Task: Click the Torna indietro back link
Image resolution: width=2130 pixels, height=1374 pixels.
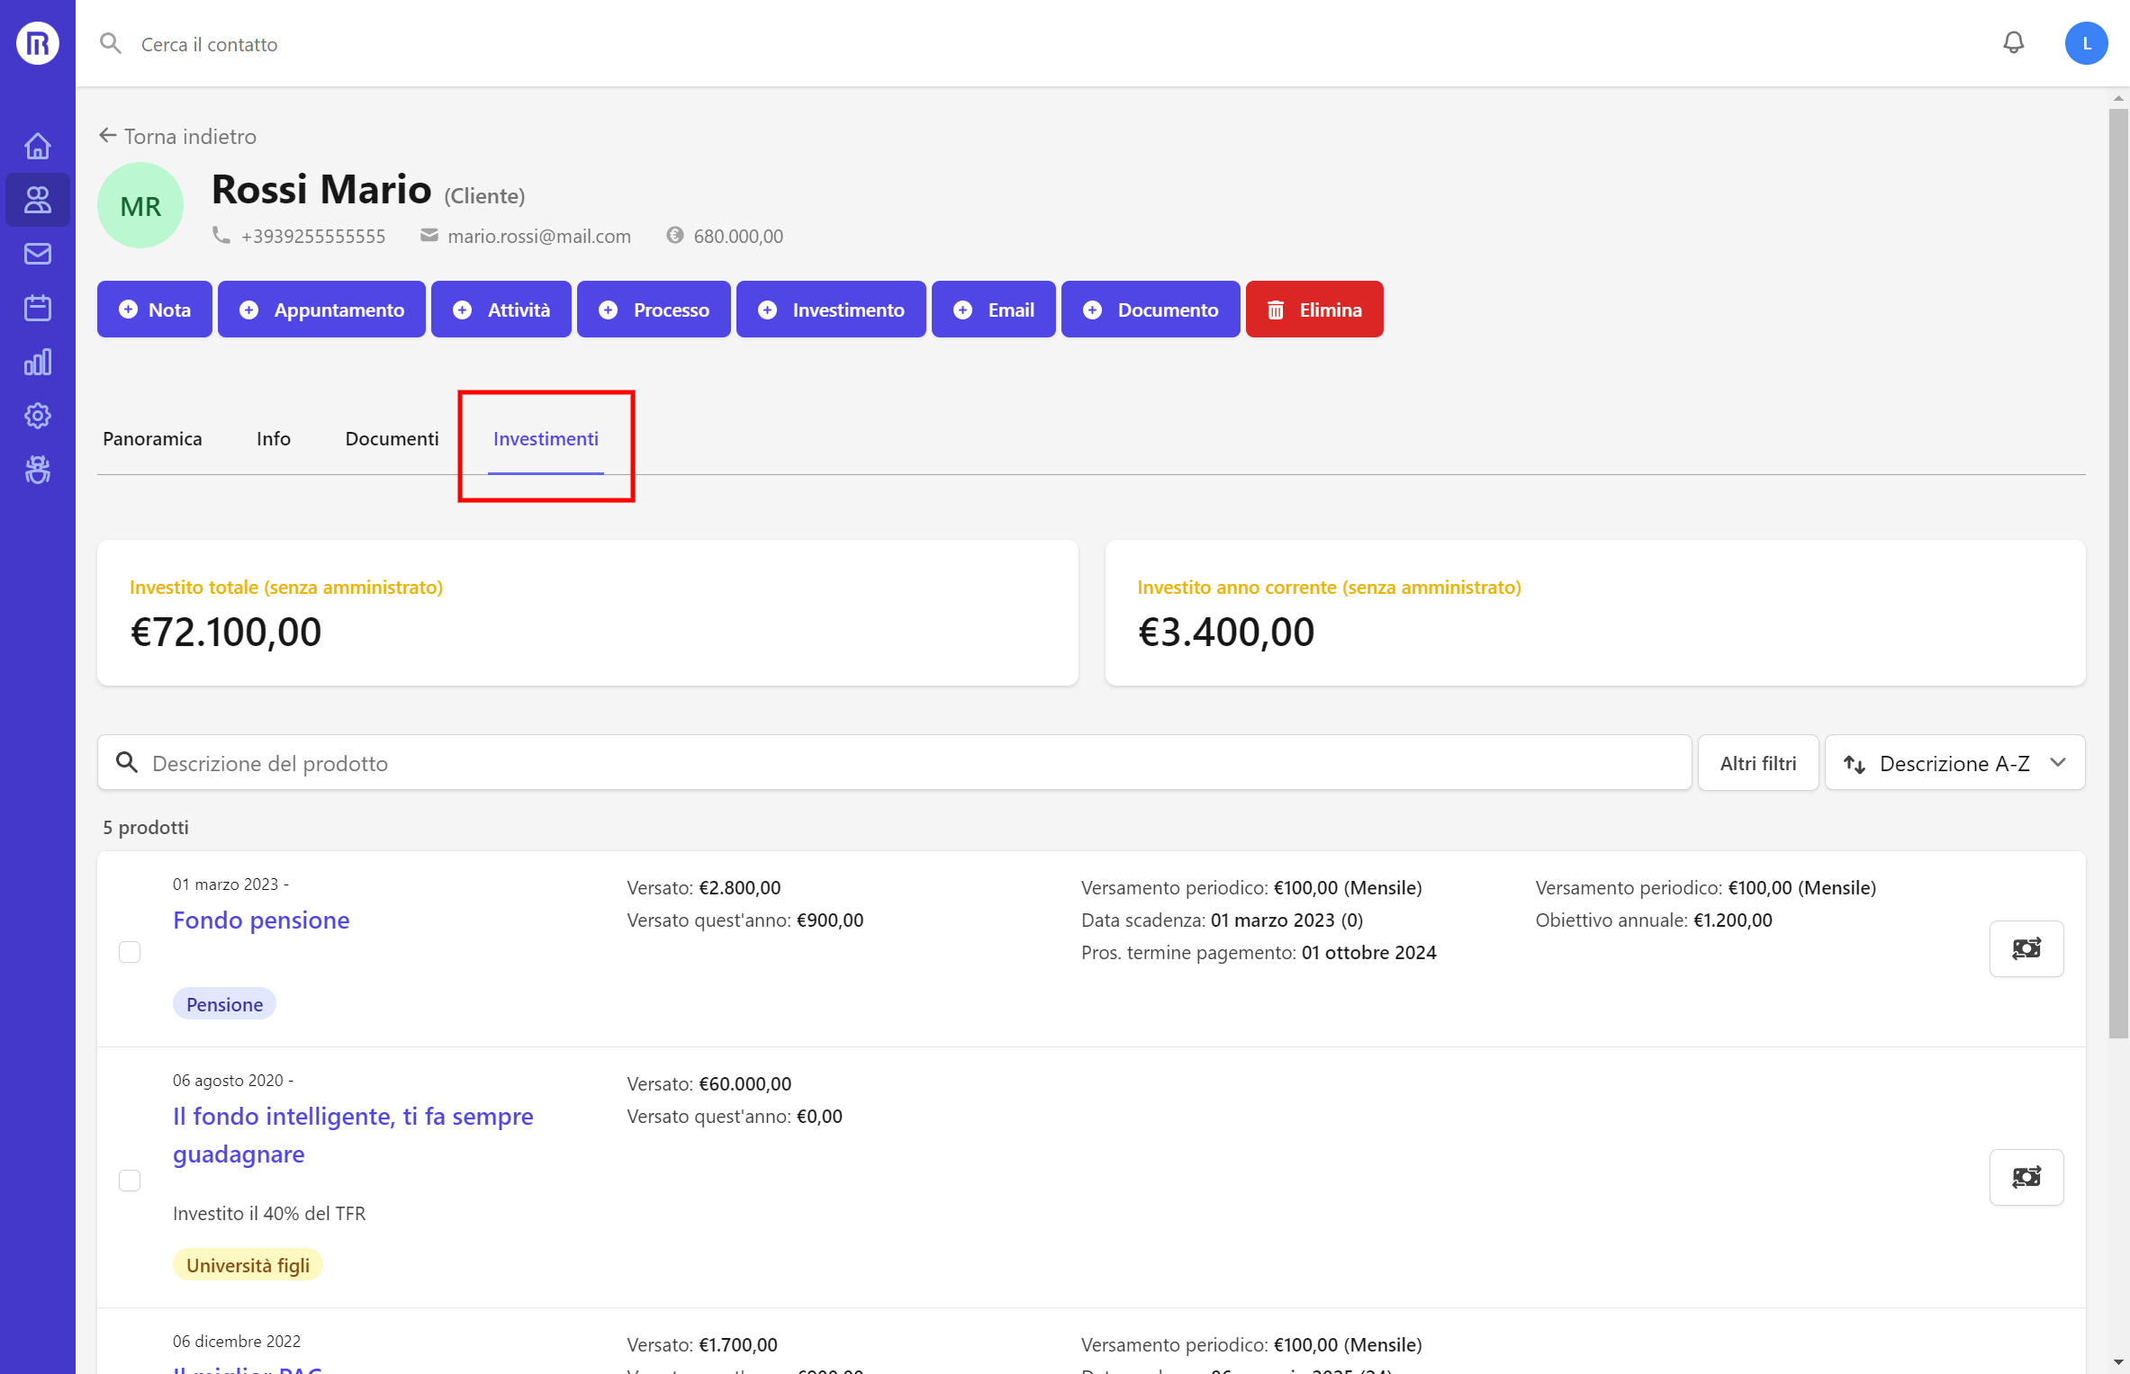Action: [x=178, y=137]
